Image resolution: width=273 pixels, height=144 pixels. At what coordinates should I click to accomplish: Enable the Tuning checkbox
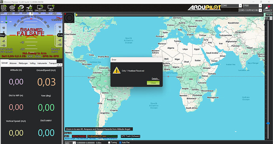109,142
